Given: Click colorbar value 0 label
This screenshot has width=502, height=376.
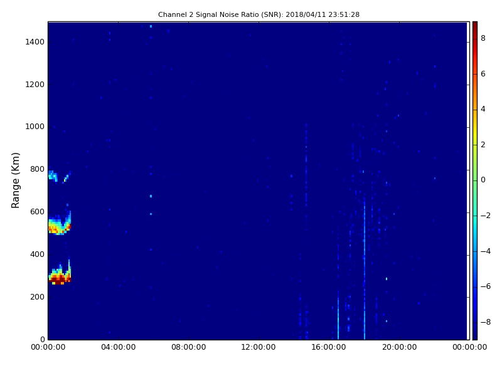Looking at the screenshot, I should tap(483, 180).
